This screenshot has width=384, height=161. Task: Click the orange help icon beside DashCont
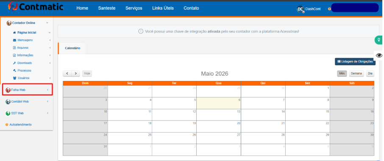(x=329, y=9)
